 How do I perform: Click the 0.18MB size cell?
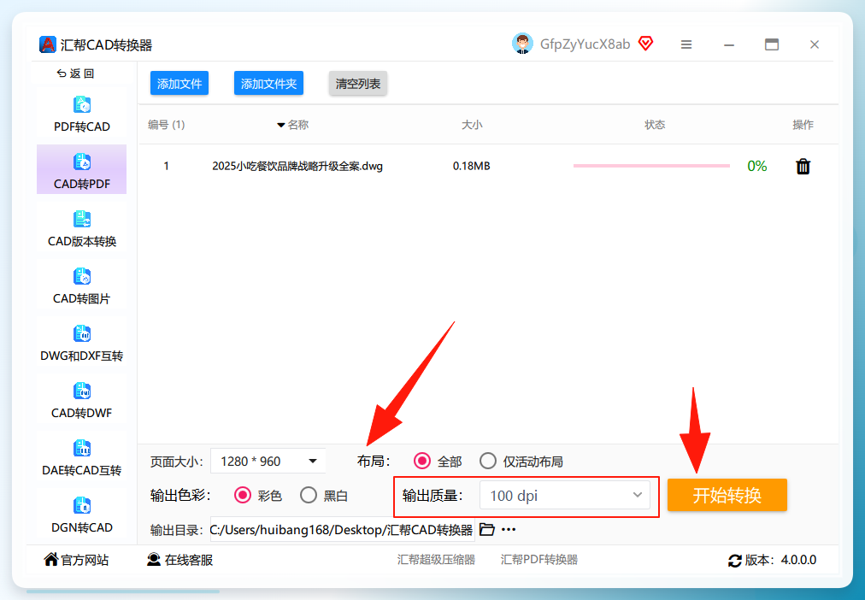472,166
